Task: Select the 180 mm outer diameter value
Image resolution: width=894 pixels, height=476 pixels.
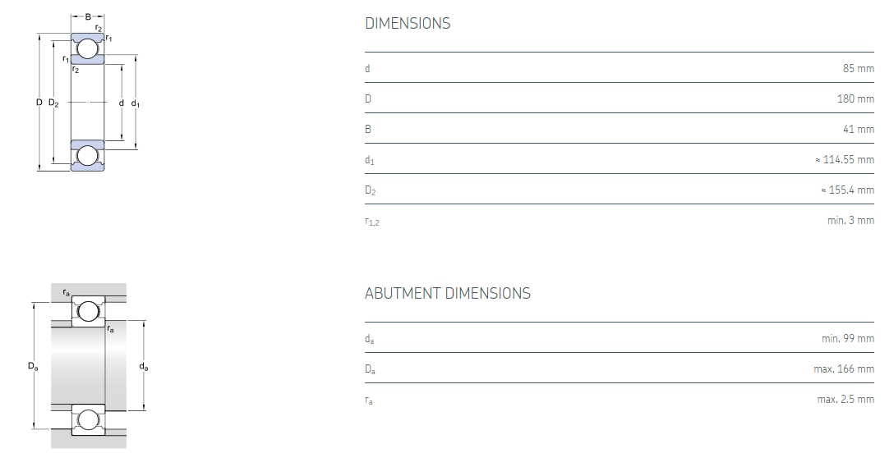Action: 855,98
